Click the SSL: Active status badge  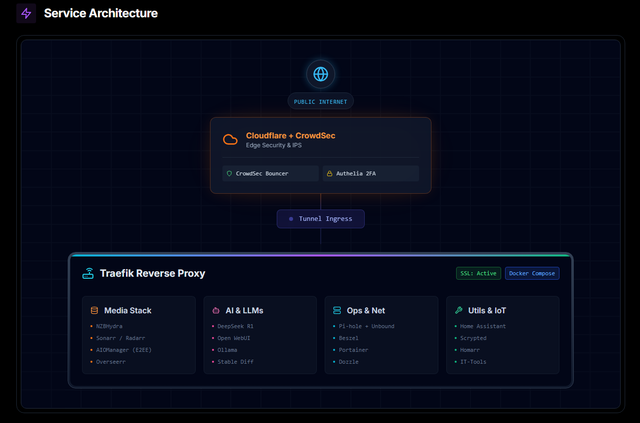pos(478,273)
